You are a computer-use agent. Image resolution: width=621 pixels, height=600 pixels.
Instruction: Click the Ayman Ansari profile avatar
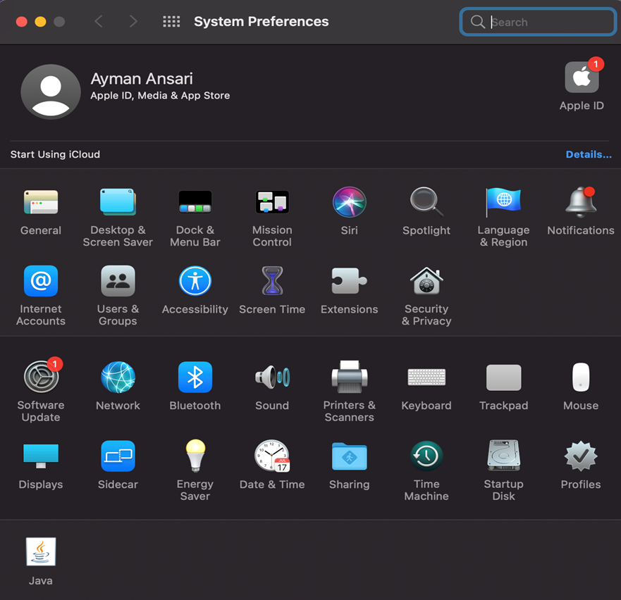coord(51,92)
